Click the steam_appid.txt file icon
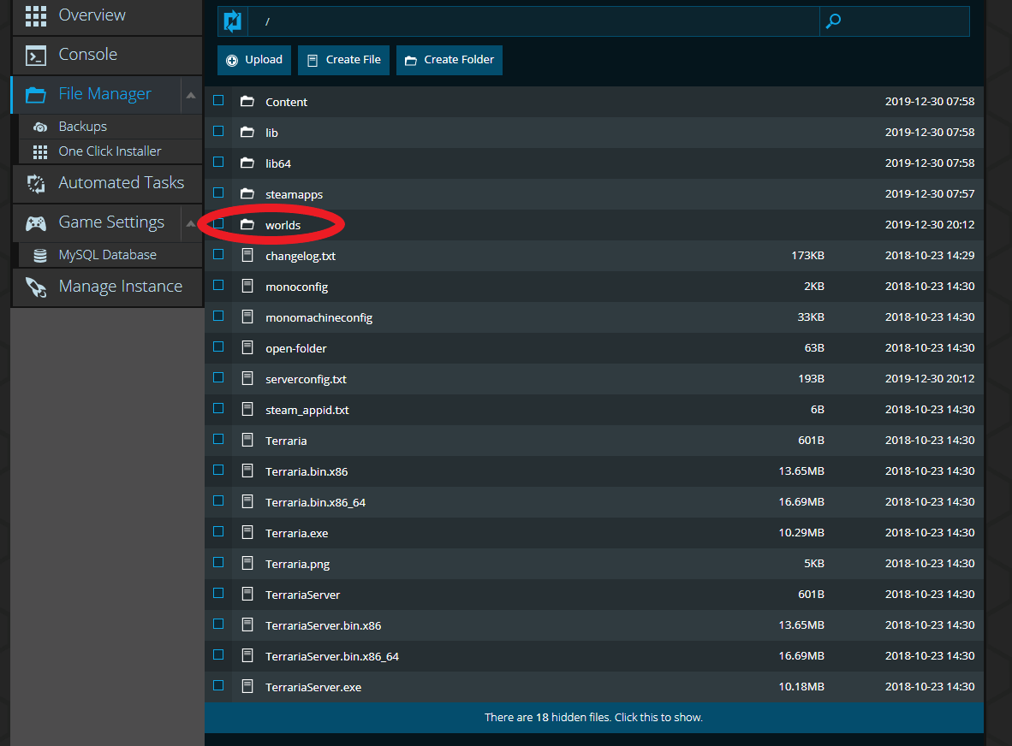Screen dimensions: 1012x746 [x=247, y=410]
